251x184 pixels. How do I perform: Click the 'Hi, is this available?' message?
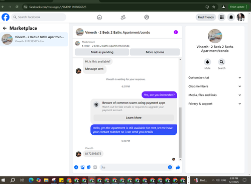98,61
